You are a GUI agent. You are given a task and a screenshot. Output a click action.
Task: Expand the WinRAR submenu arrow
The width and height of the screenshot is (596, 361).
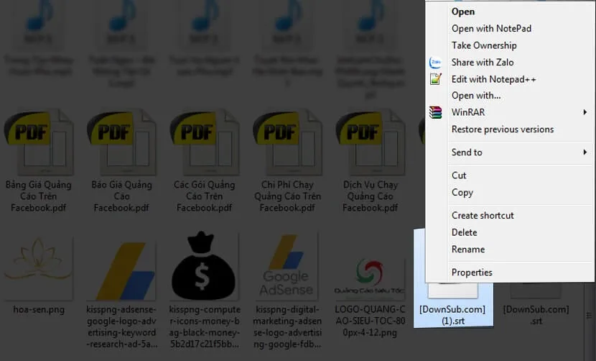click(x=585, y=112)
